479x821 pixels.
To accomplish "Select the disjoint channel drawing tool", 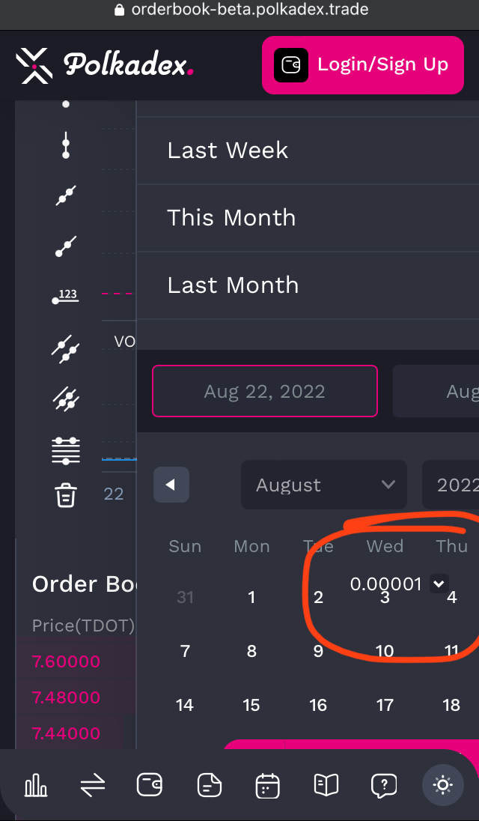I will [65, 399].
